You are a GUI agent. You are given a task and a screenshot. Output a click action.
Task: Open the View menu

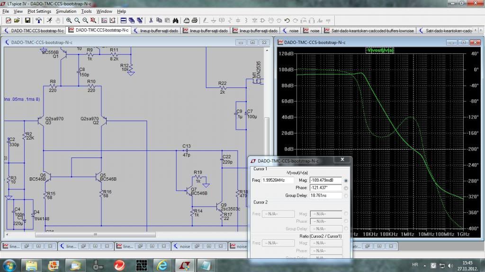[18, 11]
